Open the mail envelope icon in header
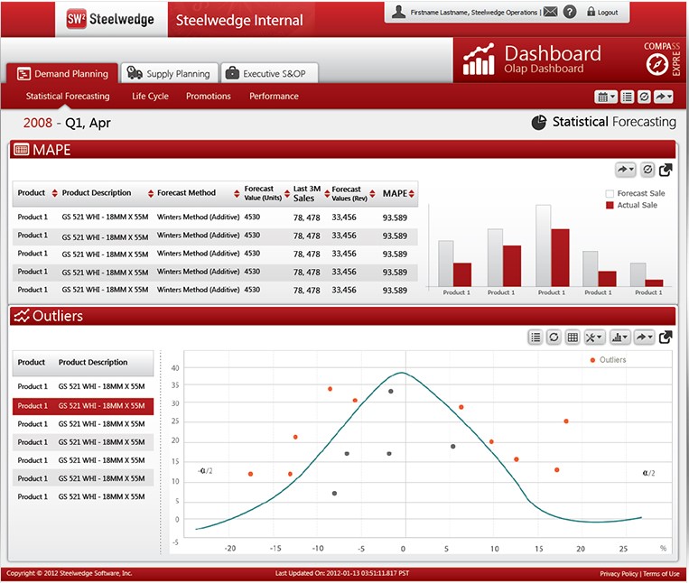This screenshot has height=583, width=689. pos(550,12)
